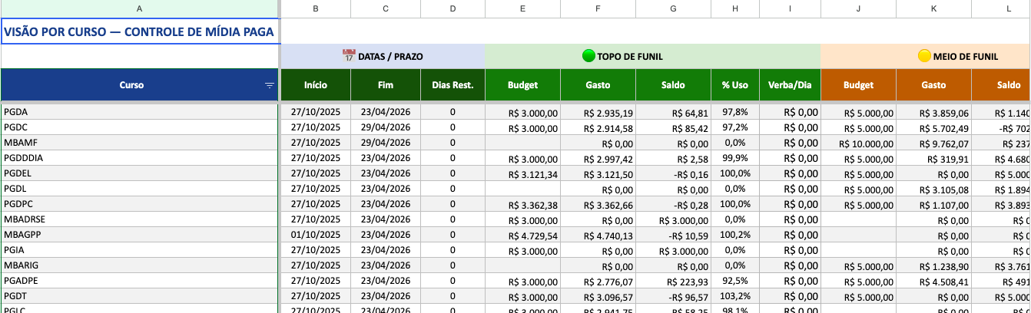1031x313 pixels.
Task: Click the yellow circle in MEIO DE FUNIL
Action: (x=925, y=56)
